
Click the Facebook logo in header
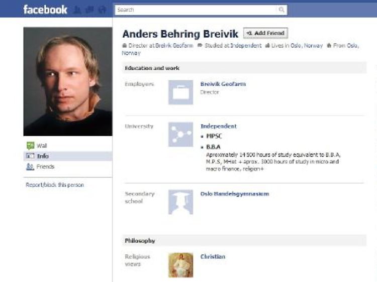[45, 10]
